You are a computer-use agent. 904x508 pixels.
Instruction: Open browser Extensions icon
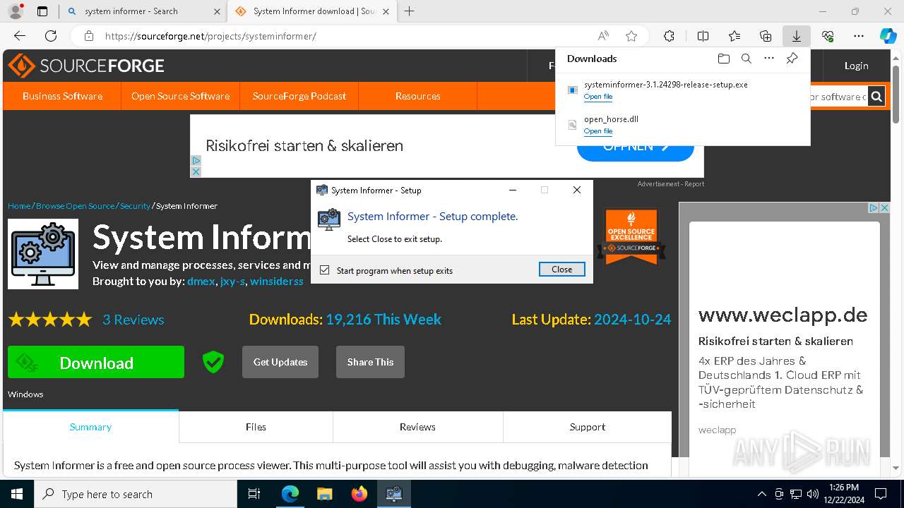[x=669, y=36]
